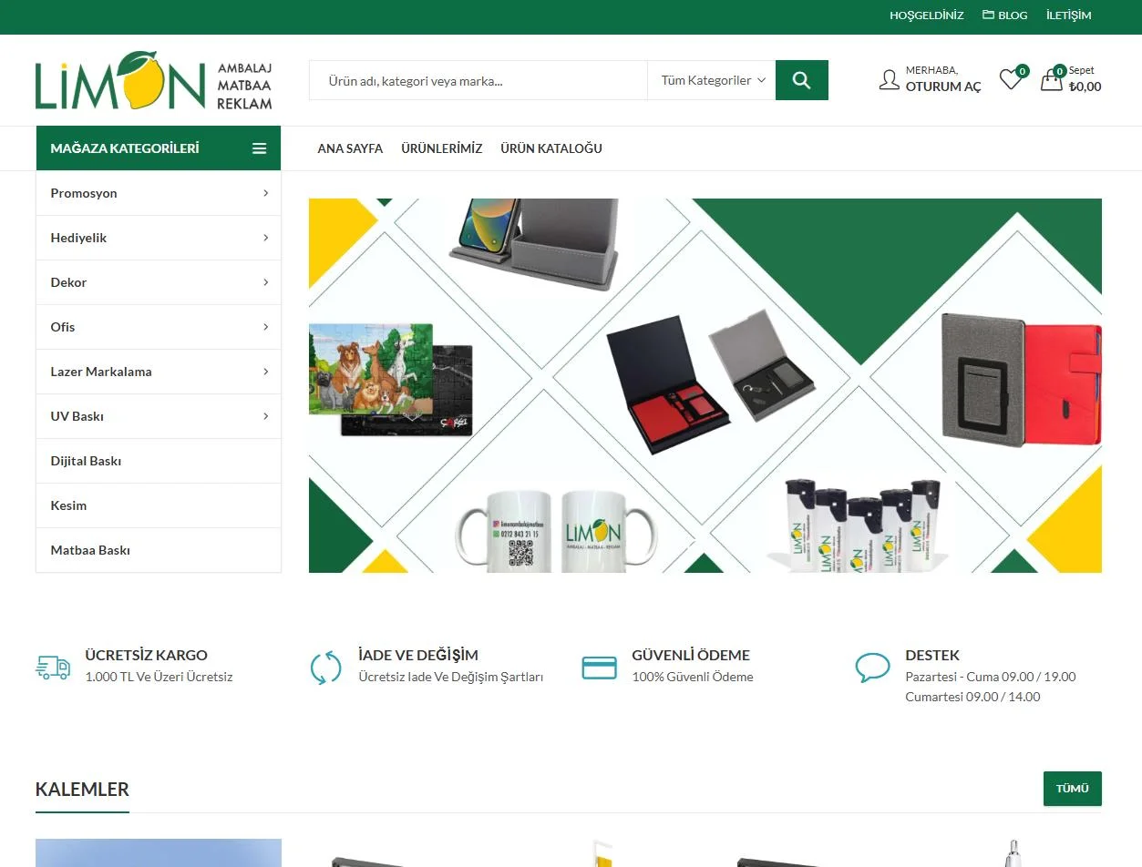Viewport: 1142px width, 867px height.
Task: Open the wishlist heart icon
Action: [x=1010, y=79]
